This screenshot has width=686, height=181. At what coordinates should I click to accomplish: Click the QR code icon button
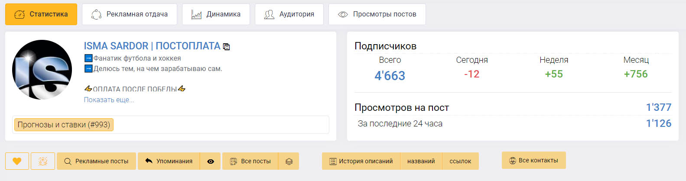(x=43, y=161)
